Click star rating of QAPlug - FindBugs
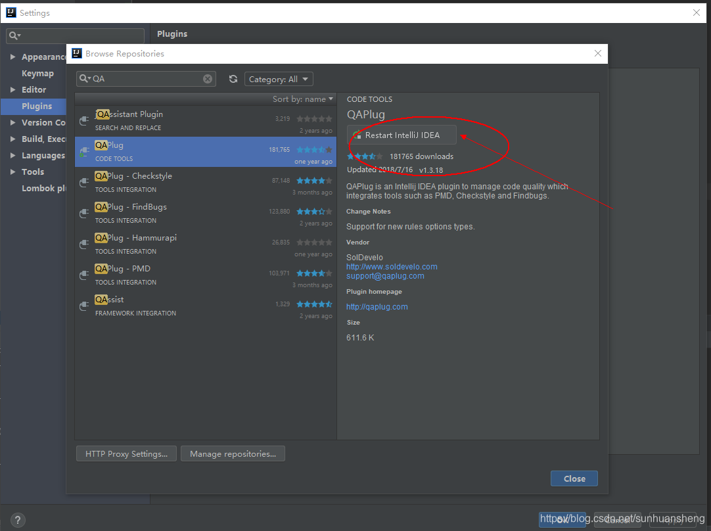Image resolution: width=711 pixels, height=531 pixels. [x=314, y=212]
